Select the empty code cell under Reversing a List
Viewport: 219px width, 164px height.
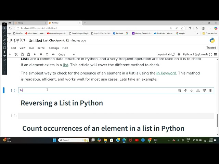[116, 116]
